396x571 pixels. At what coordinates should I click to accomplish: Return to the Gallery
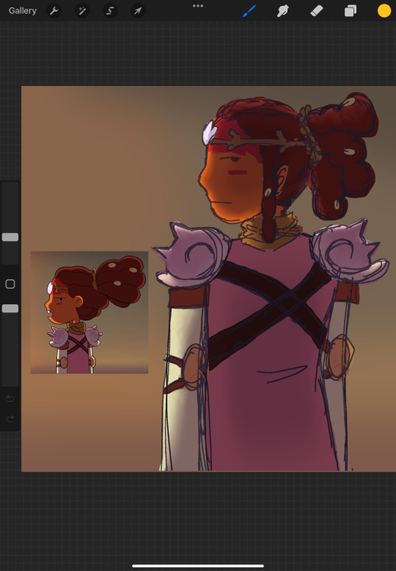click(23, 11)
